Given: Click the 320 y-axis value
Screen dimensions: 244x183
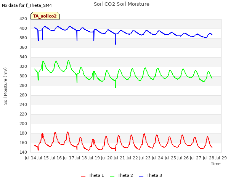Looking at the screenshot, I should [23, 67].
